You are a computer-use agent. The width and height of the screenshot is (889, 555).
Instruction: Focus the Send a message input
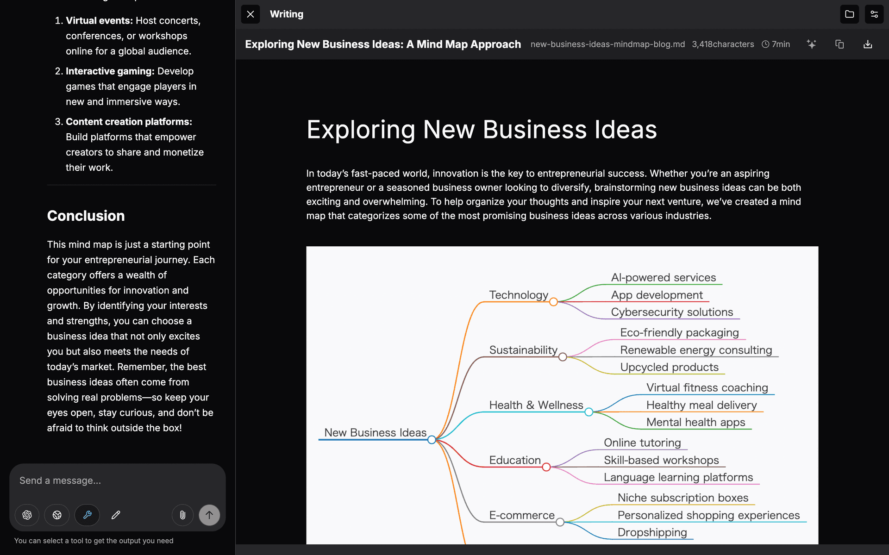tap(118, 480)
